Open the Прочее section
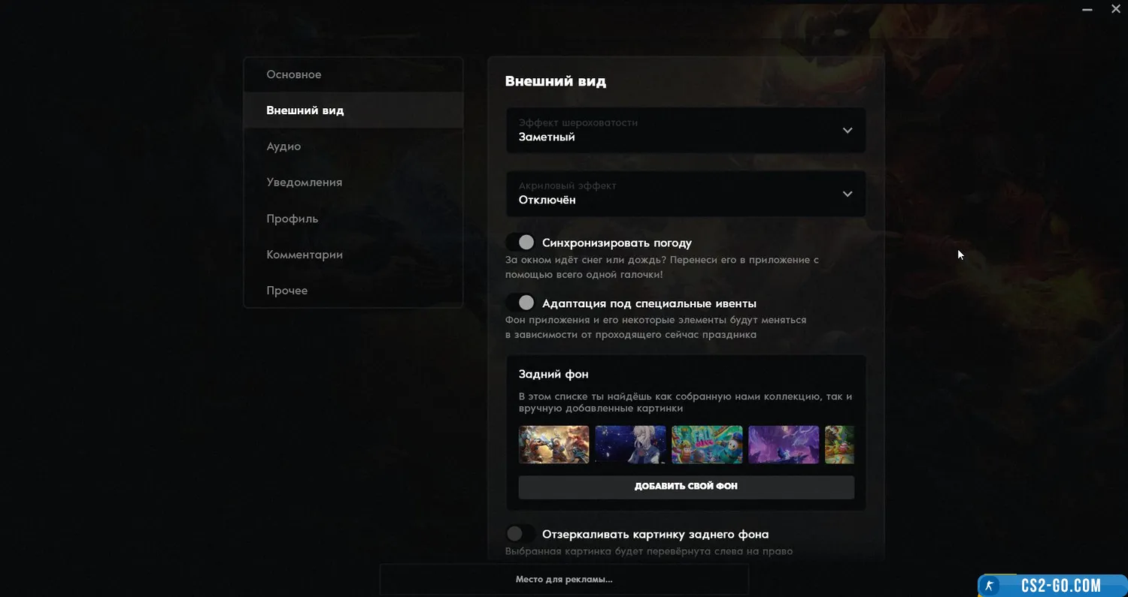Image resolution: width=1128 pixels, height=597 pixels. tap(353, 291)
